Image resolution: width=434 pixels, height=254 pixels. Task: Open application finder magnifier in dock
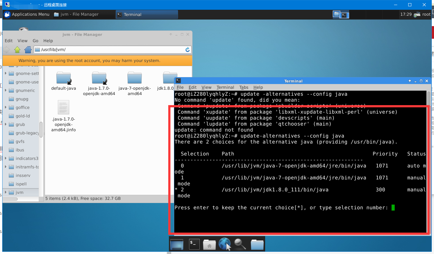point(240,244)
